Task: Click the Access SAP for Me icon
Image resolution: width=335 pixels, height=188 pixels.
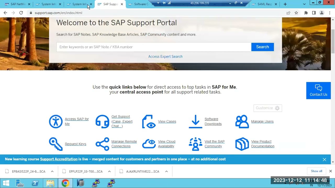Action: coord(56,121)
